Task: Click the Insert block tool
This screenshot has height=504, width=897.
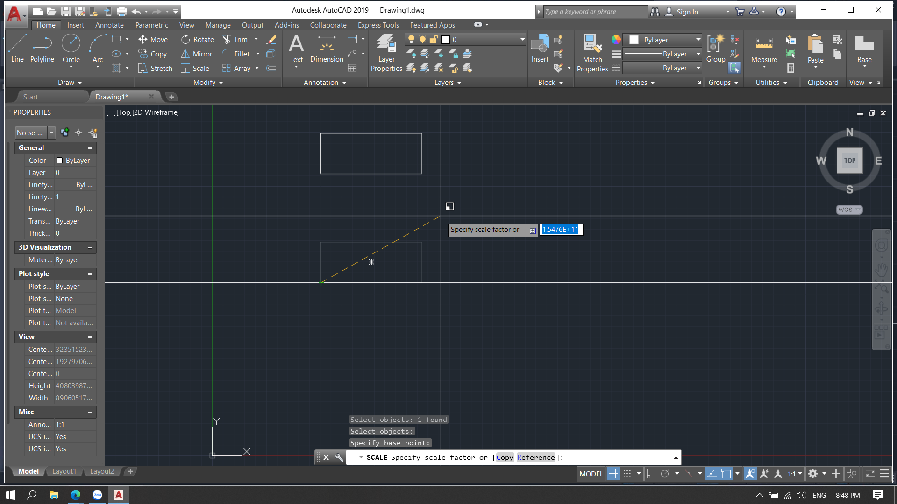Action: pos(540,48)
